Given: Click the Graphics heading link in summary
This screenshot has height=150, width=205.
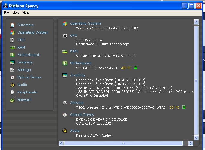Looking at the screenshot, I should (x=77, y=75).
